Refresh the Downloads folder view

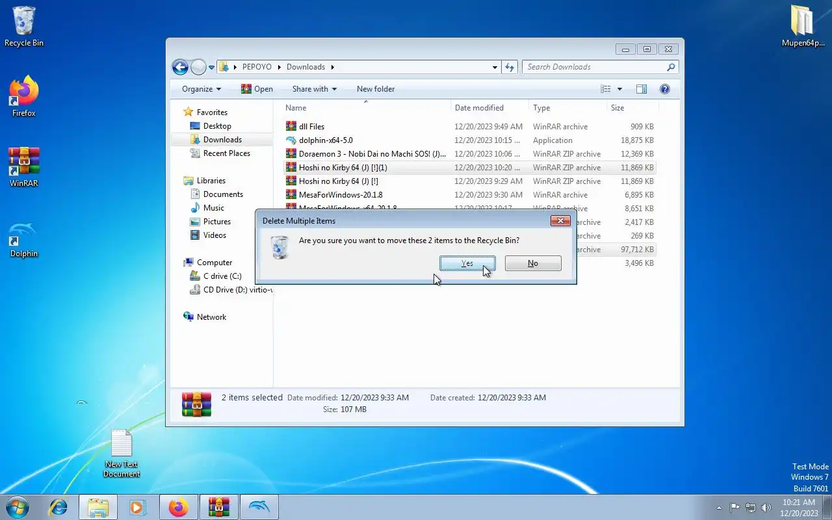(x=510, y=67)
